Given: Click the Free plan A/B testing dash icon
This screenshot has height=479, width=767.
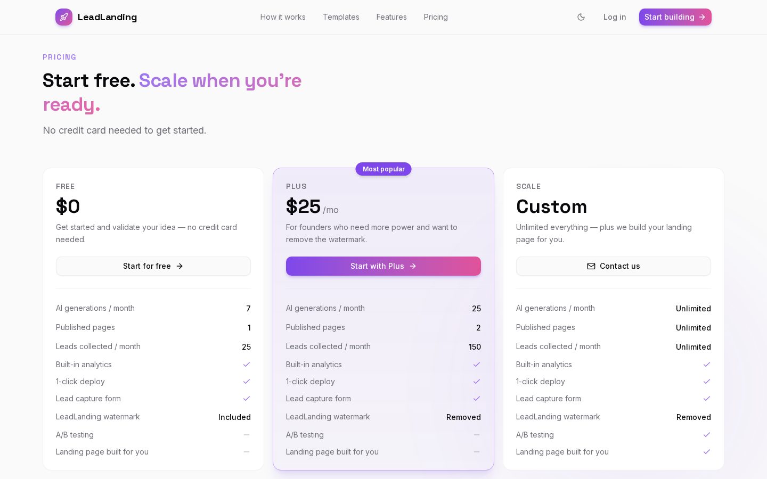Looking at the screenshot, I should click(x=247, y=435).
